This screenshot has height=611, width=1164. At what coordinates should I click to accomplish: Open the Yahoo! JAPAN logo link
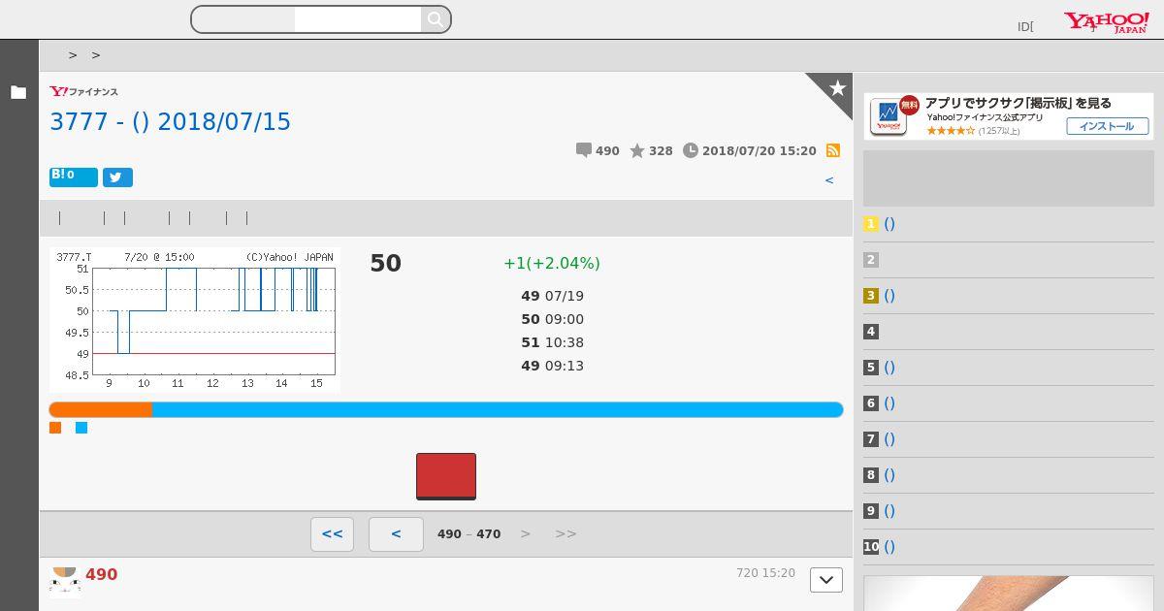click(x=1107, y=23)
